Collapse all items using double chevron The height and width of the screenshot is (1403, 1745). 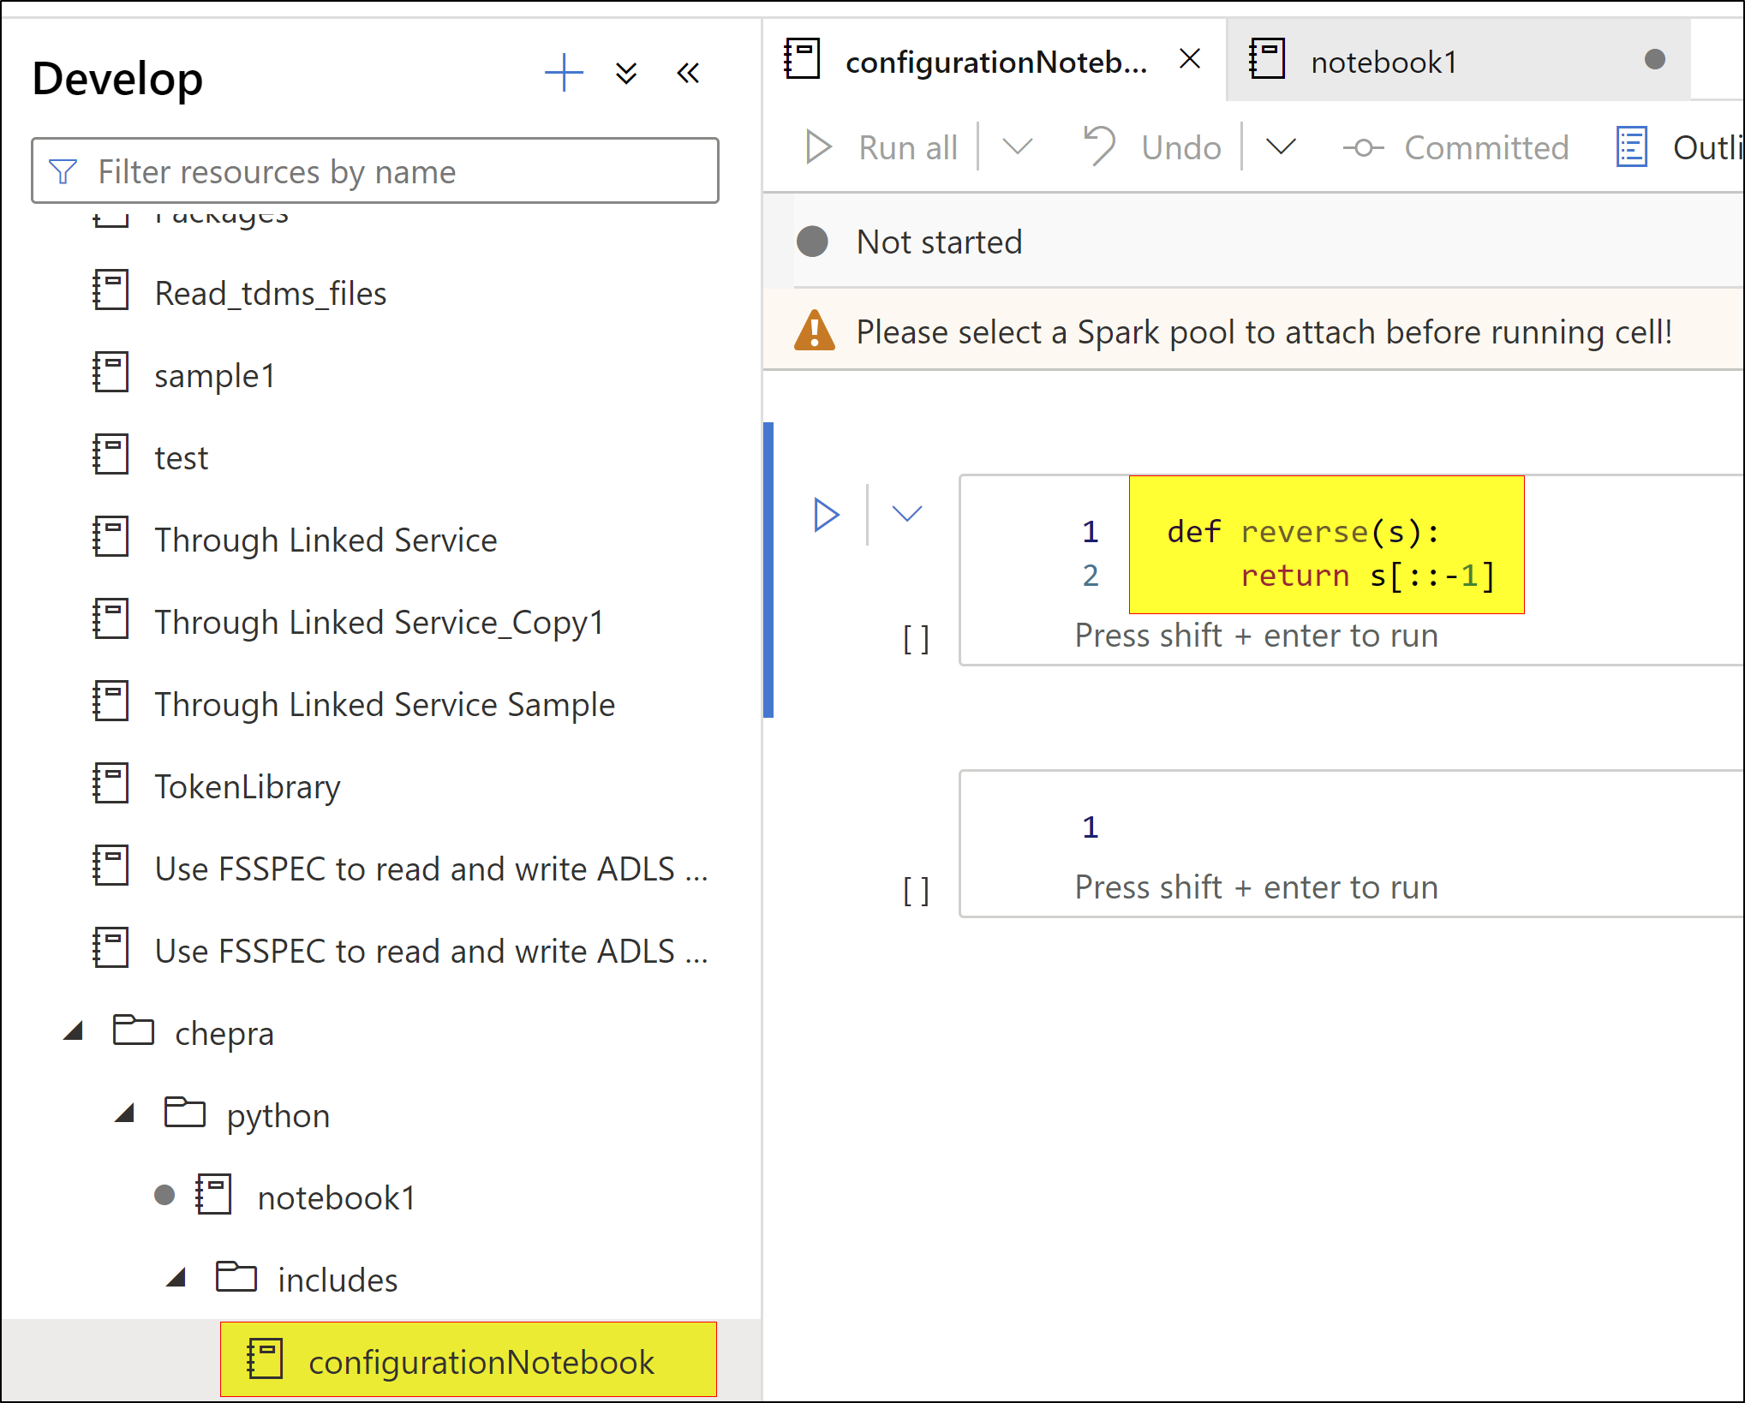point(626,73)
